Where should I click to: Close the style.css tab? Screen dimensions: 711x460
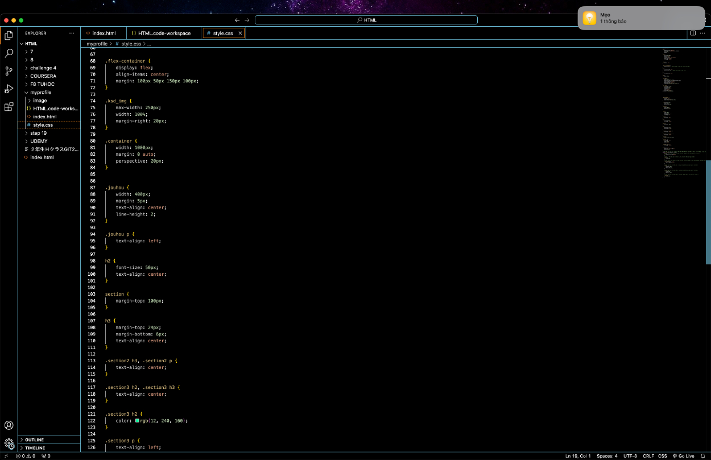click(240, 34)
